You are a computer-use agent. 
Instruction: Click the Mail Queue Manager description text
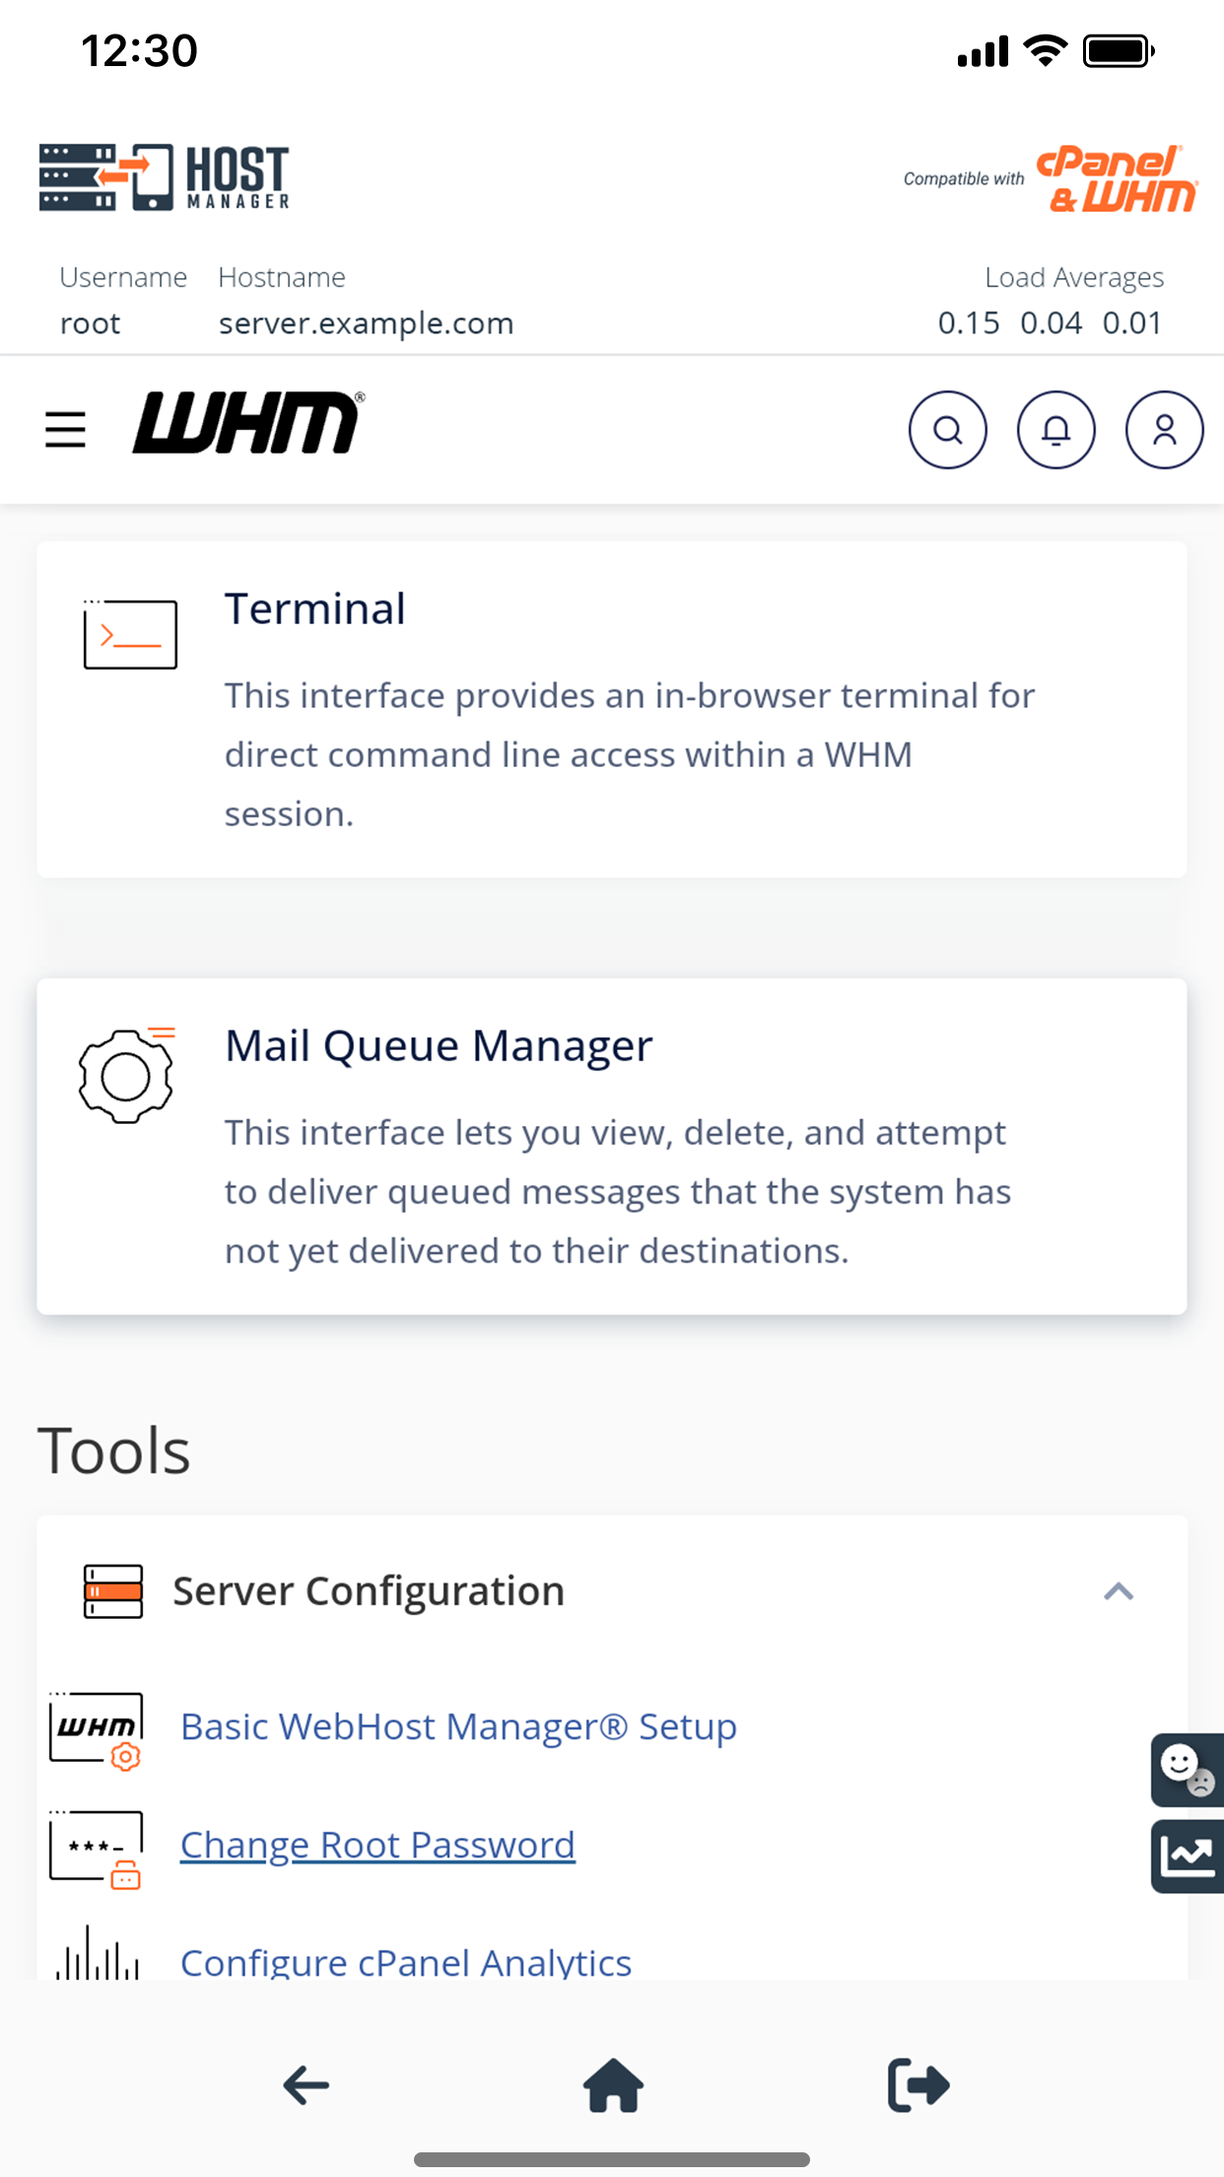click(618, 1191)
